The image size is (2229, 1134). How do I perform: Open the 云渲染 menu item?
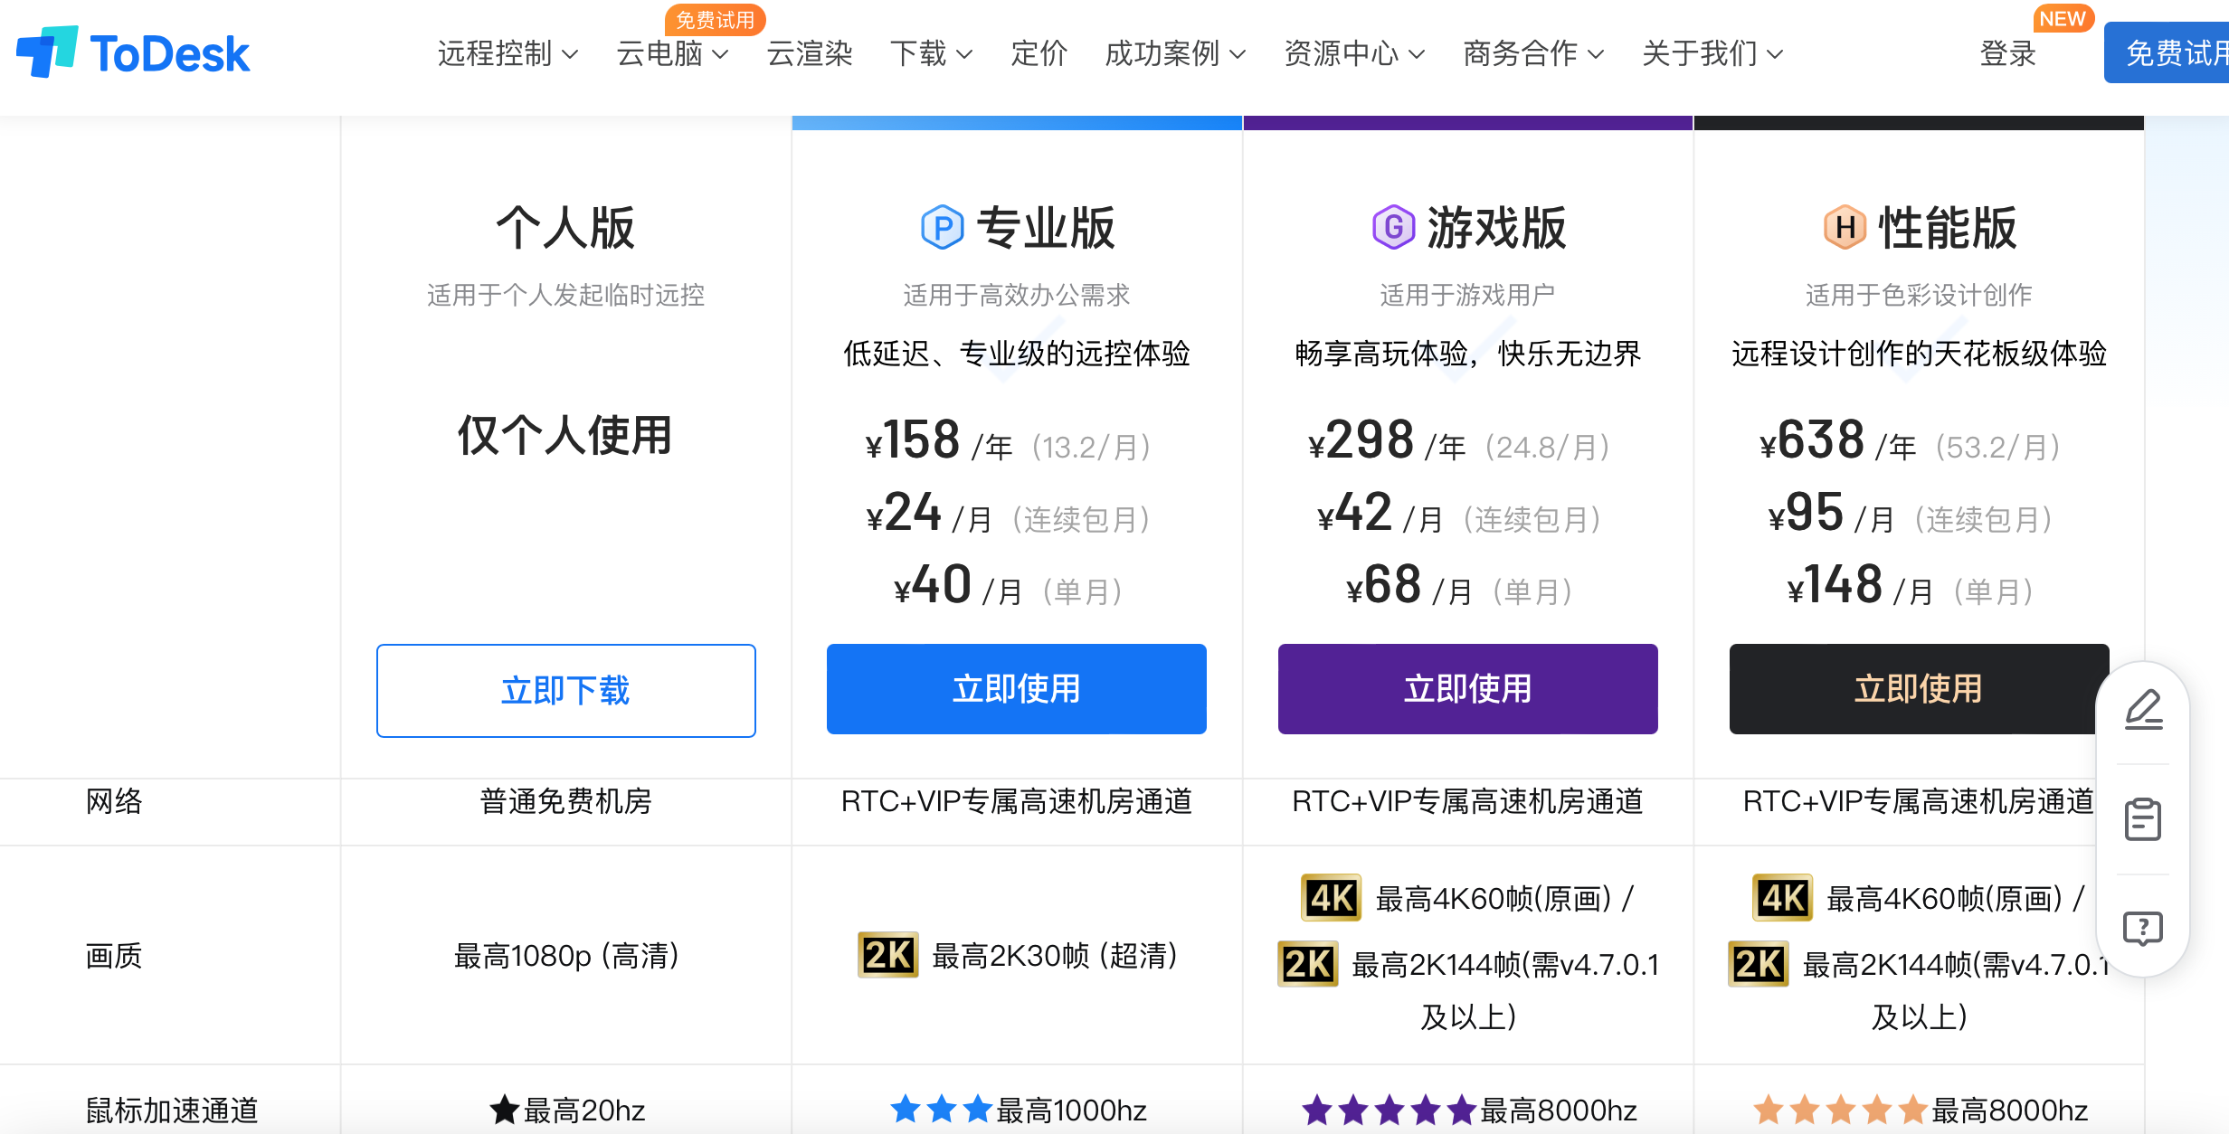(810, 54)
